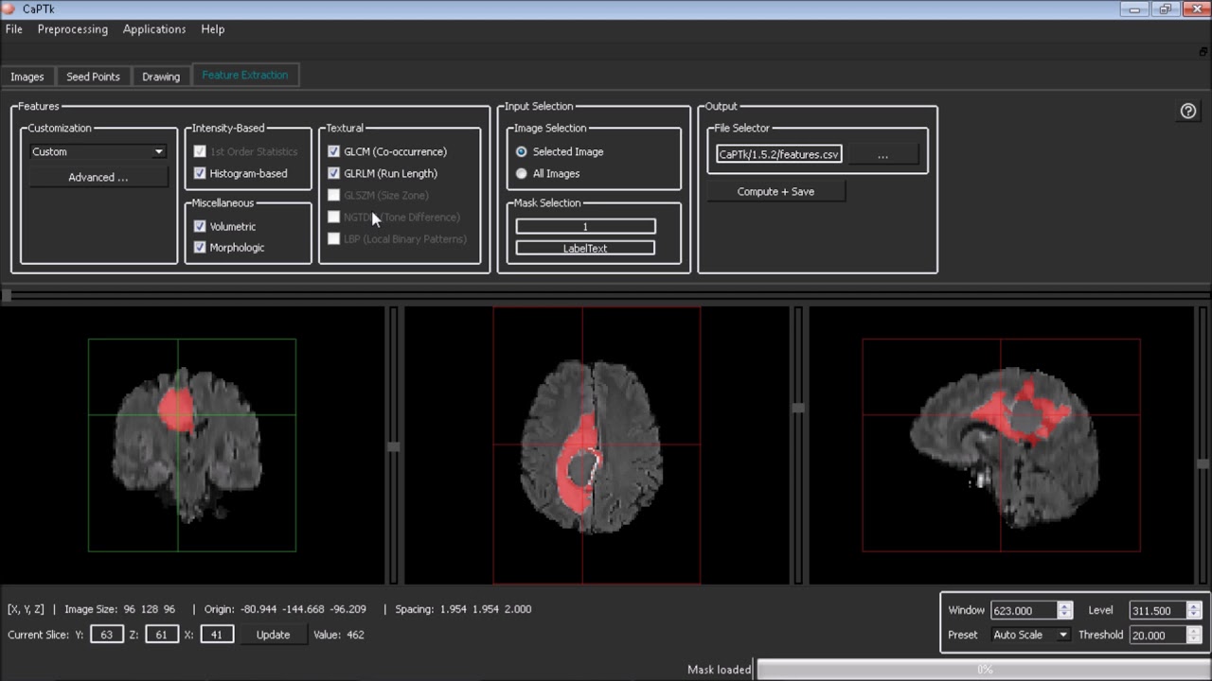Open the Applications menu
This screenshot has width=1212, height=681.
point(154,29)
